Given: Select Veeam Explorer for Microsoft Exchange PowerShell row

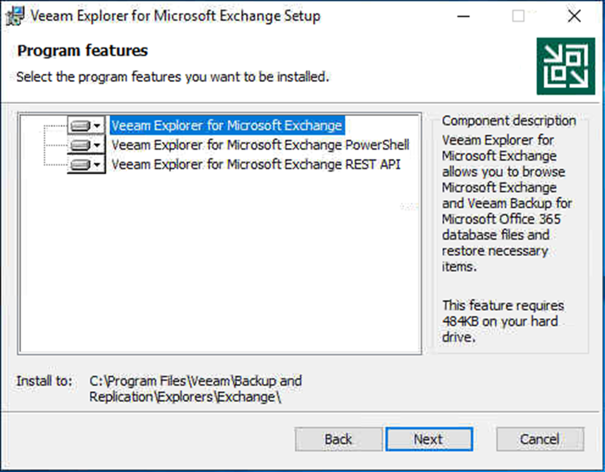Looking at the screenshot, I should pos(260,145).
